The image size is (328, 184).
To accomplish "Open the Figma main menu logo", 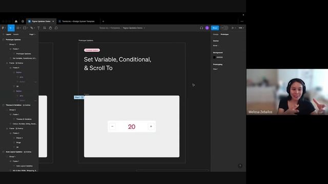I will click(3, 28).
